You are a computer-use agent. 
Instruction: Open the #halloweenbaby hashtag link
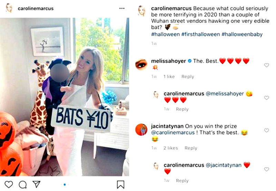coord(242,34)
